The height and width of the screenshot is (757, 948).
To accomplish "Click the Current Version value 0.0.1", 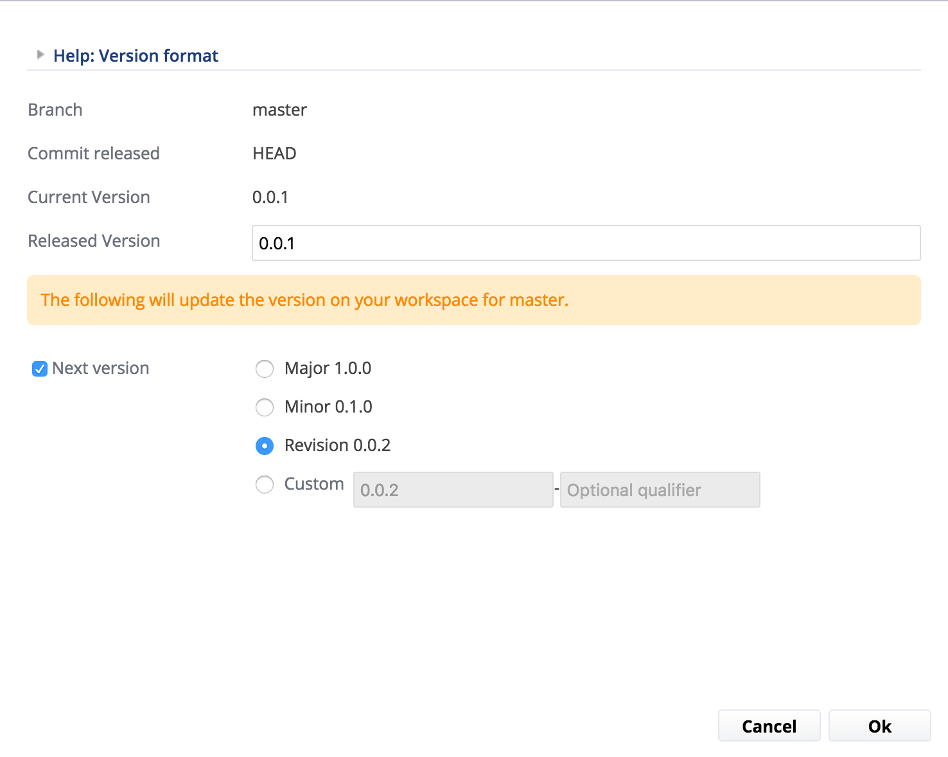I will click(270, 197).
